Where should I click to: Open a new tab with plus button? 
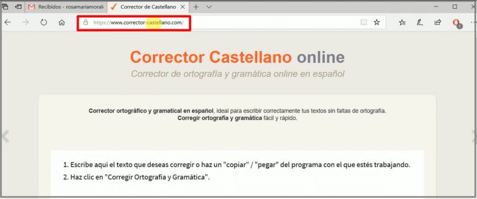pyautogui.click(x=196, y=7)
